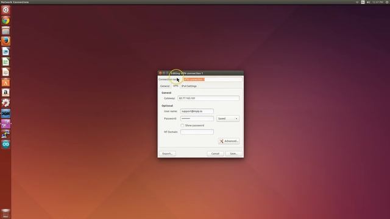The width and height of the screenshot is (390, 219).
Task: Open the session gear menu
Action: click(388, 2)
